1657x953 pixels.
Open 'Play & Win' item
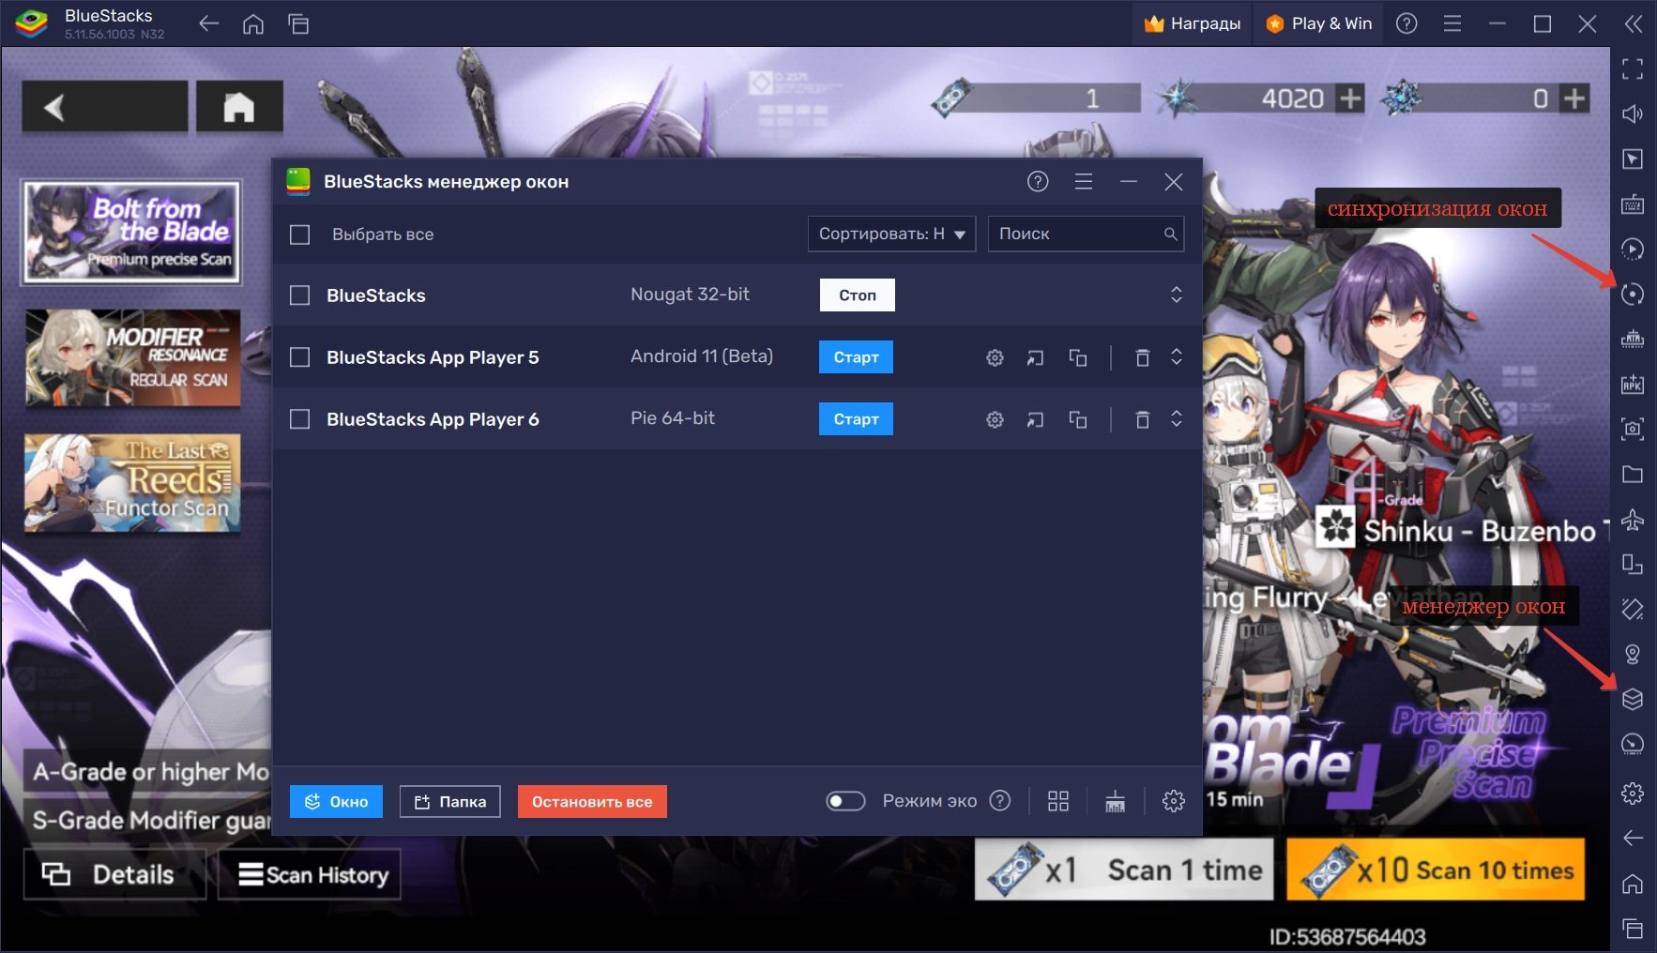(1318, 23)
